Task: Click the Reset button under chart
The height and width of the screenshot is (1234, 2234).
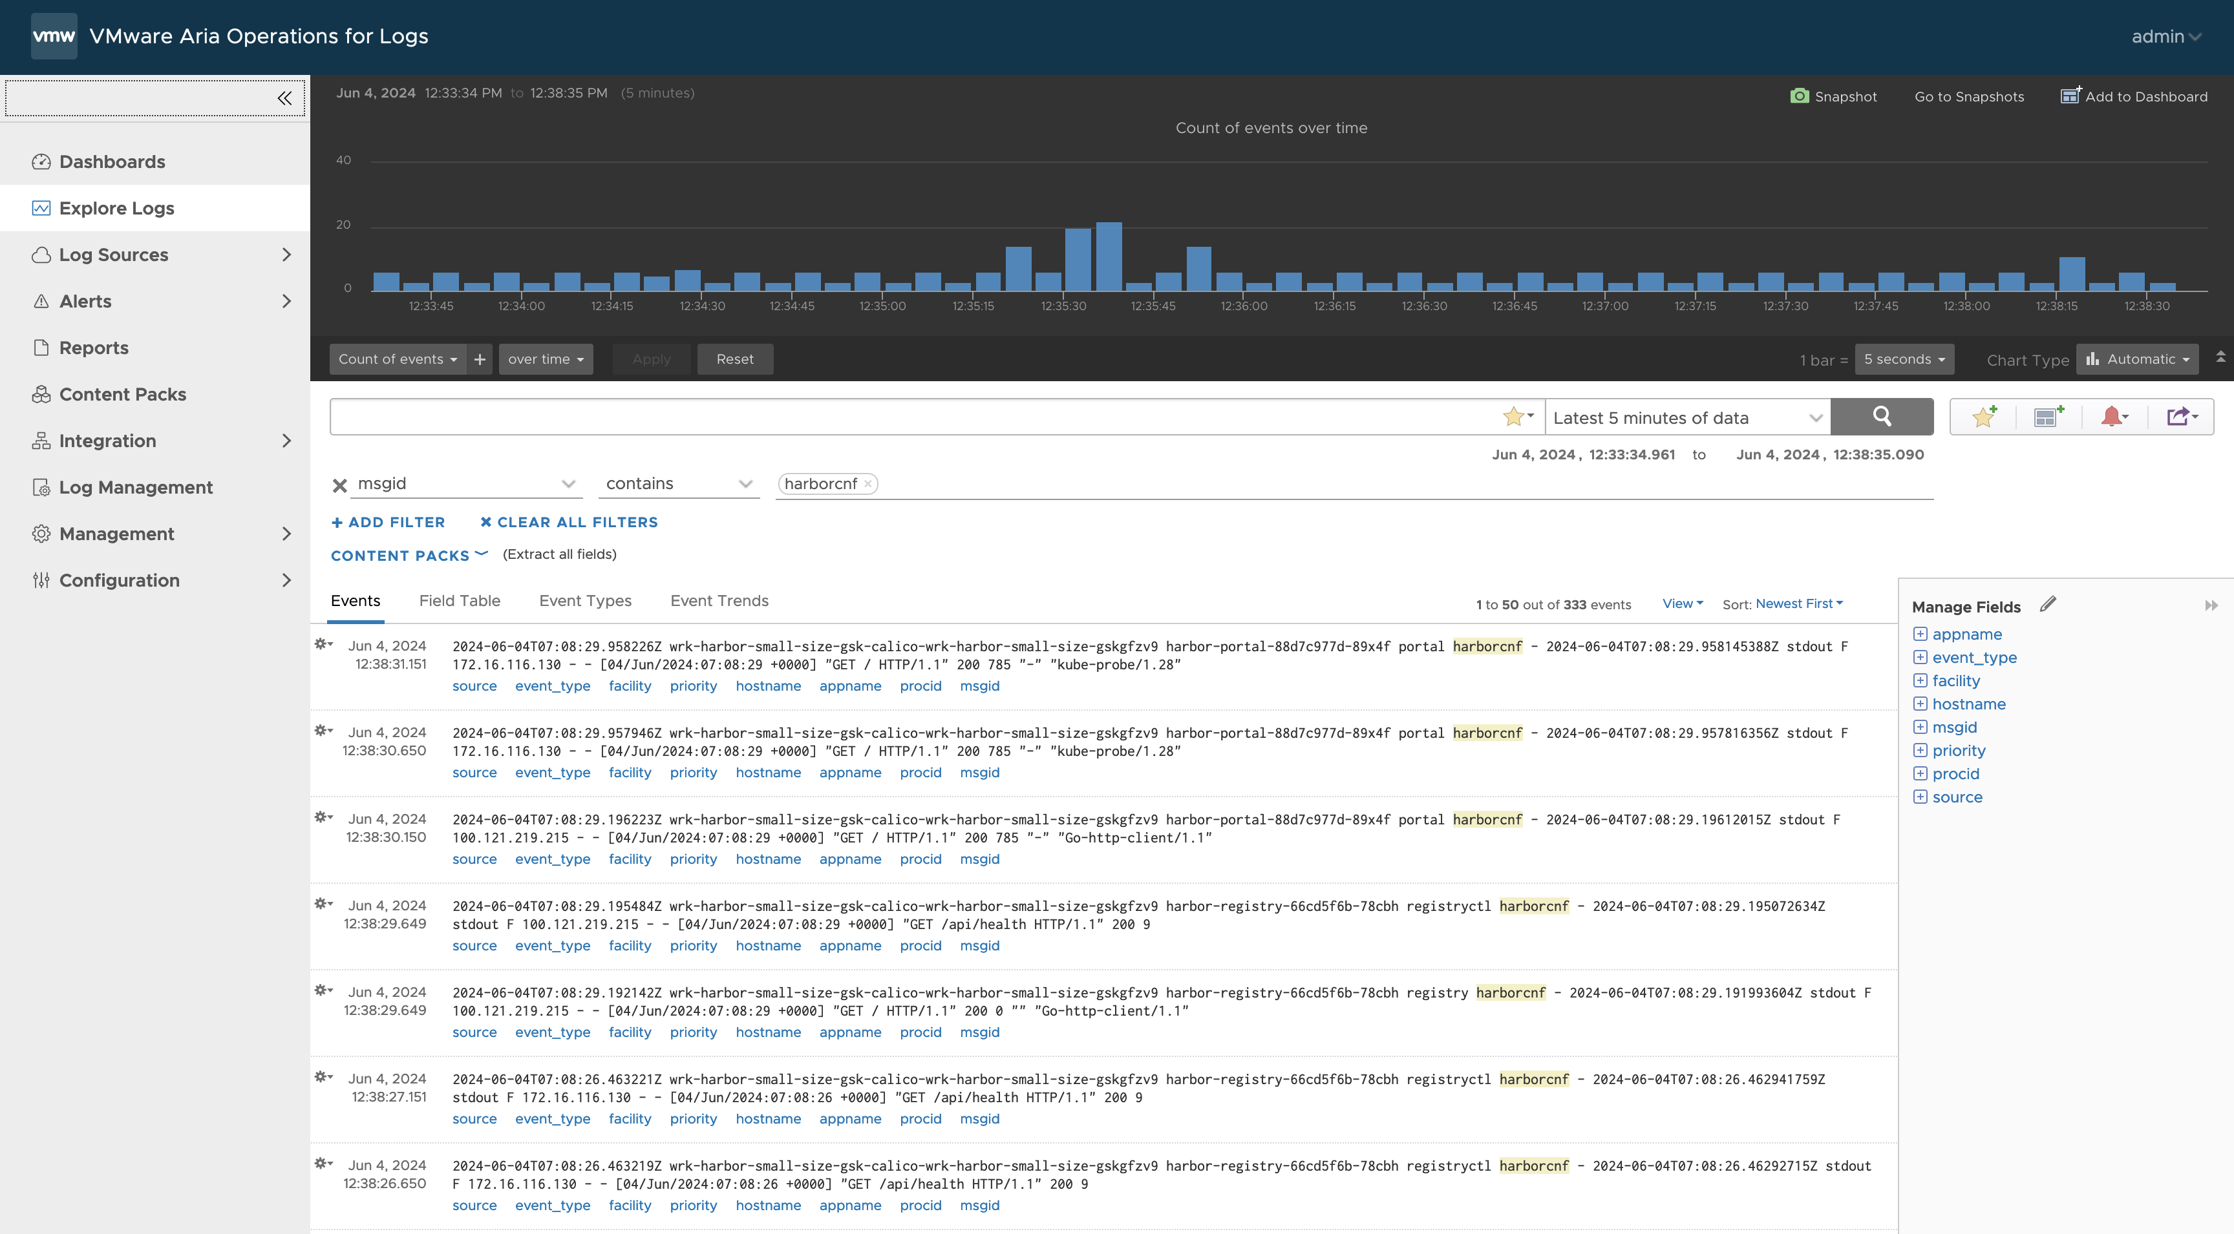Action: pos(734,359)
